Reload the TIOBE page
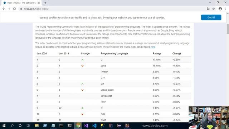The width and height of the screenshot is (229, 129). tap(14, 9)
